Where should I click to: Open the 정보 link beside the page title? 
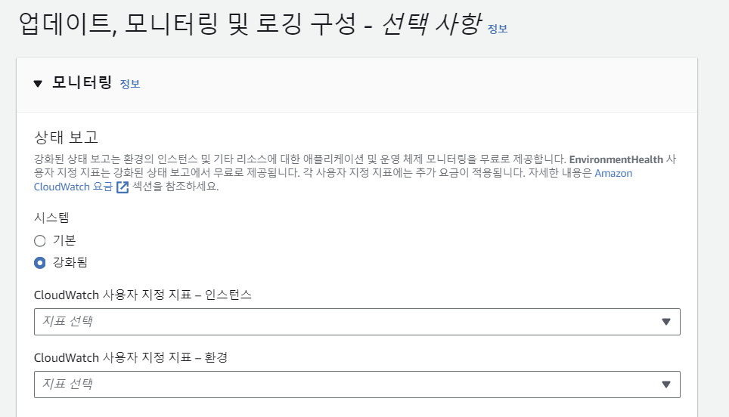click(497, 29)
